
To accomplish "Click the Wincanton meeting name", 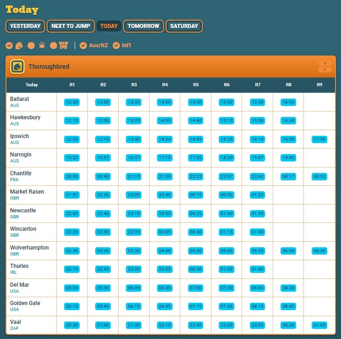I will point(23,229).
